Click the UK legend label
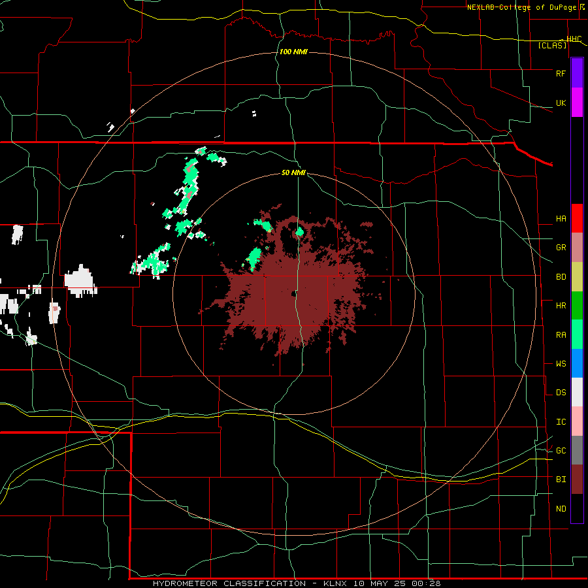 click(561, 103)
